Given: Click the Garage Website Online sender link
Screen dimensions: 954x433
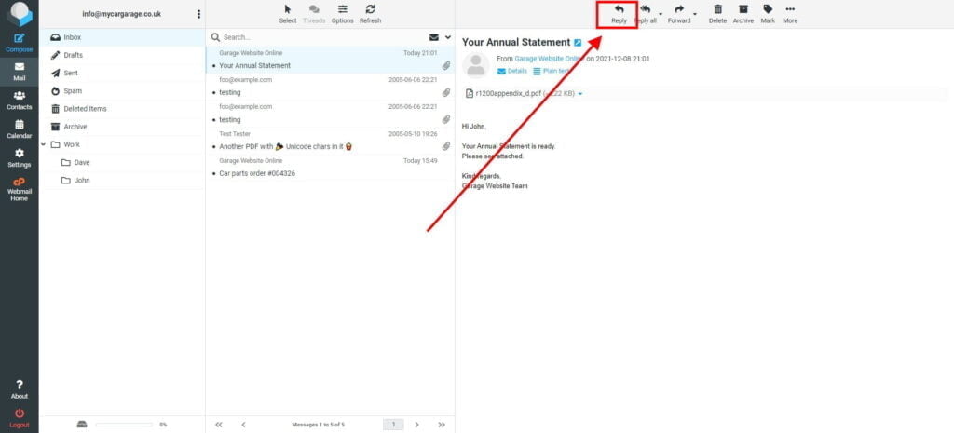Looking at the screenshot, I should (x=550, y=59).
